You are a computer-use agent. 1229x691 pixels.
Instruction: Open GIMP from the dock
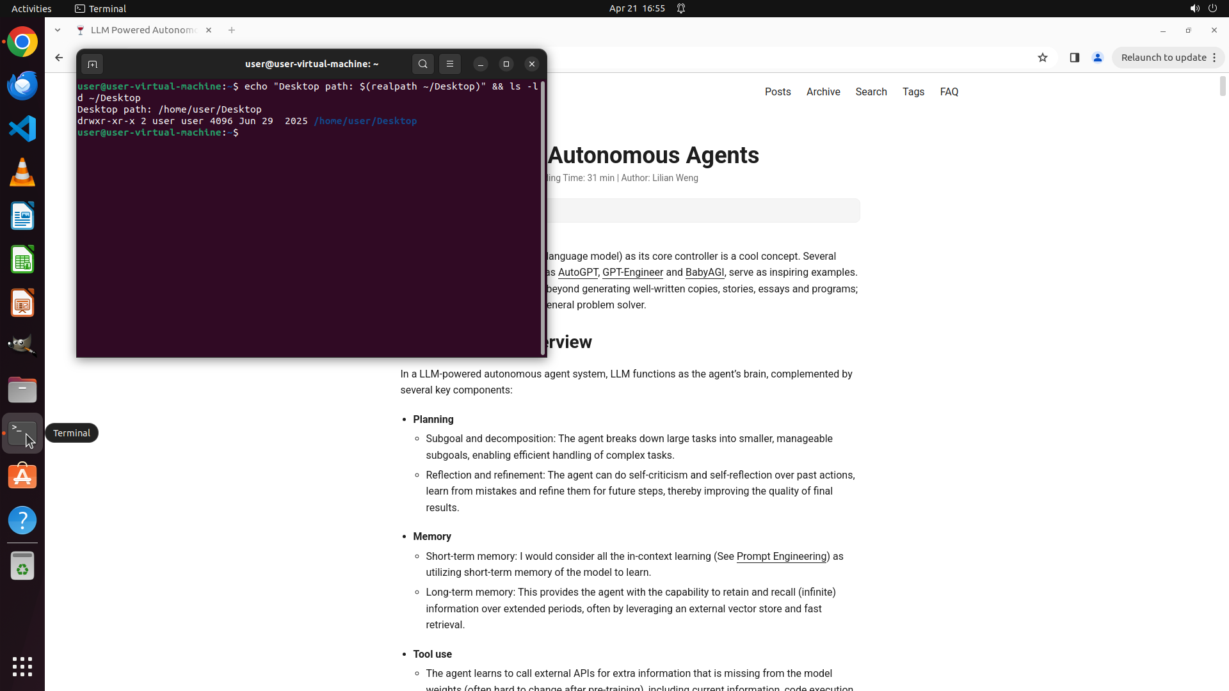(22, 345)
